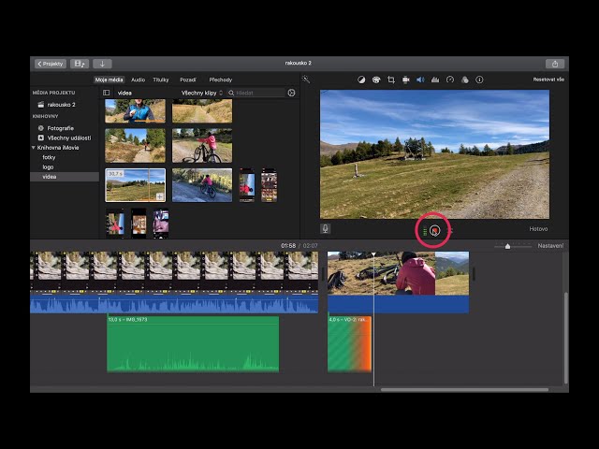Select the blue-jacket person clip thumbnail

point(135,111)
